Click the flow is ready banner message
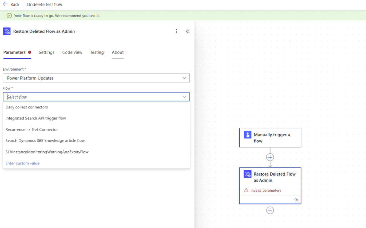 pyautogui.click(x=57, y=16)
